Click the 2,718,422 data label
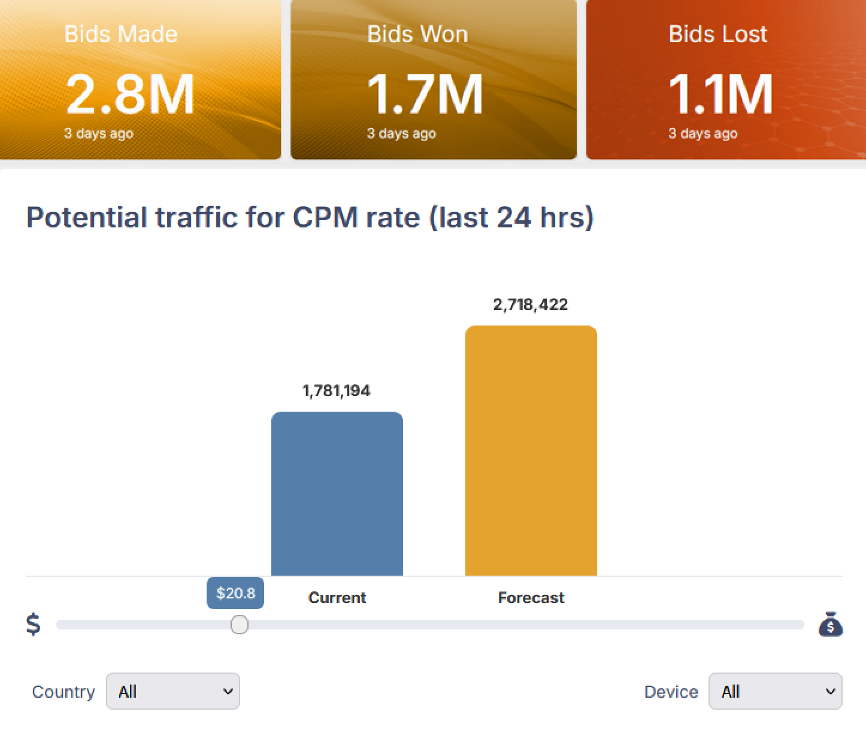 (x=531, y=305)
